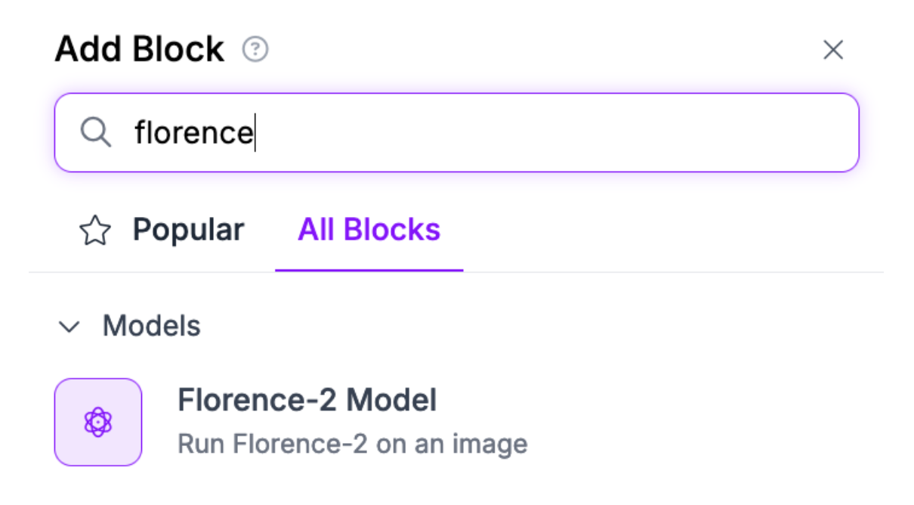914x505 pixels.
Task: Click the 'Run Florence-2 on an image' description
Action: (352, 444)
